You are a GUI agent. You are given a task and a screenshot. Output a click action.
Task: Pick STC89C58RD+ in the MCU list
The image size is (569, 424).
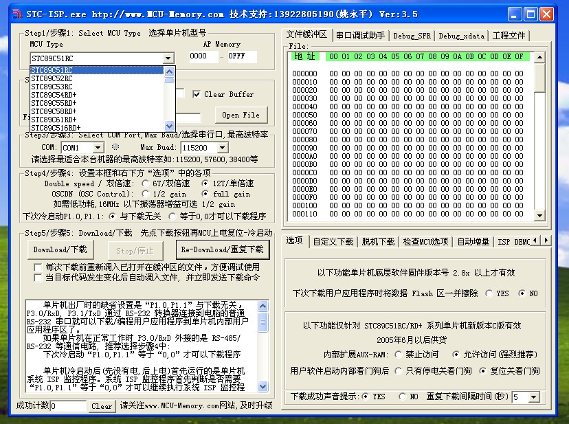click(x=96, y=111)
